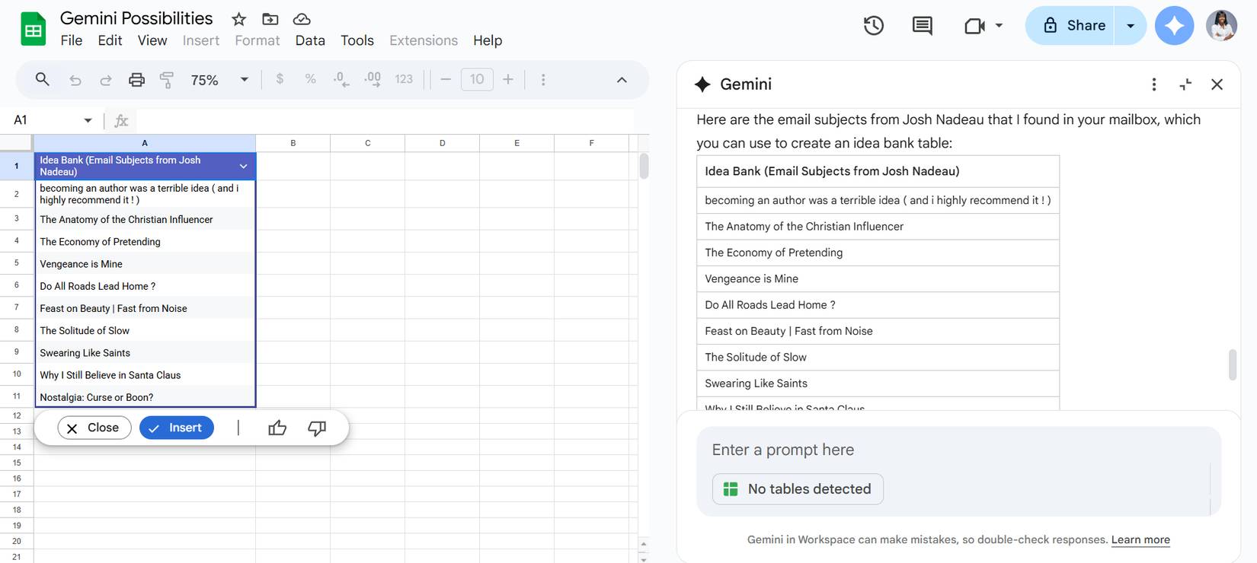The image size is (1257, 563).
Task: Open the Tools menu
Action: point(357,40)
